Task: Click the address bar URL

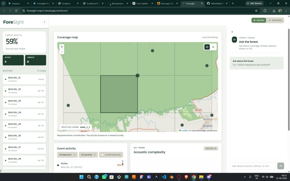Action: [47, 11]
